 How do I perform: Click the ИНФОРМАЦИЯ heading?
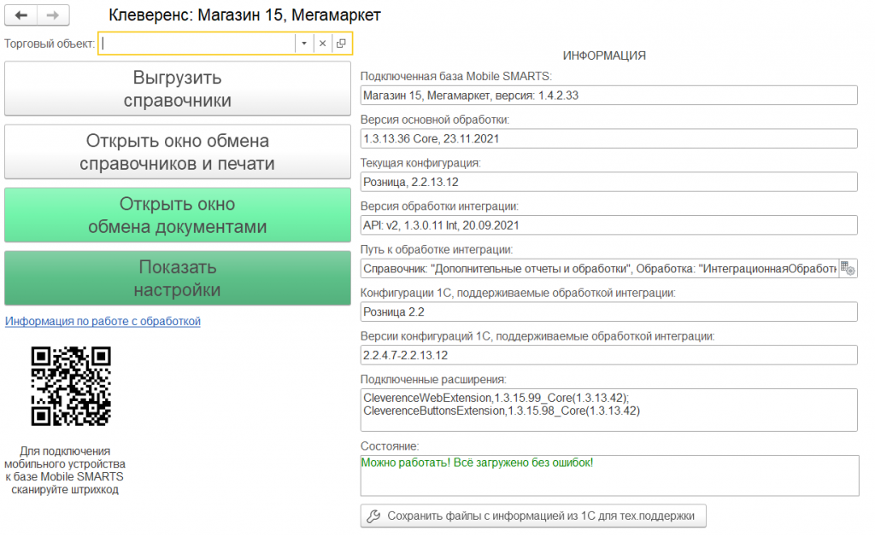604,55
